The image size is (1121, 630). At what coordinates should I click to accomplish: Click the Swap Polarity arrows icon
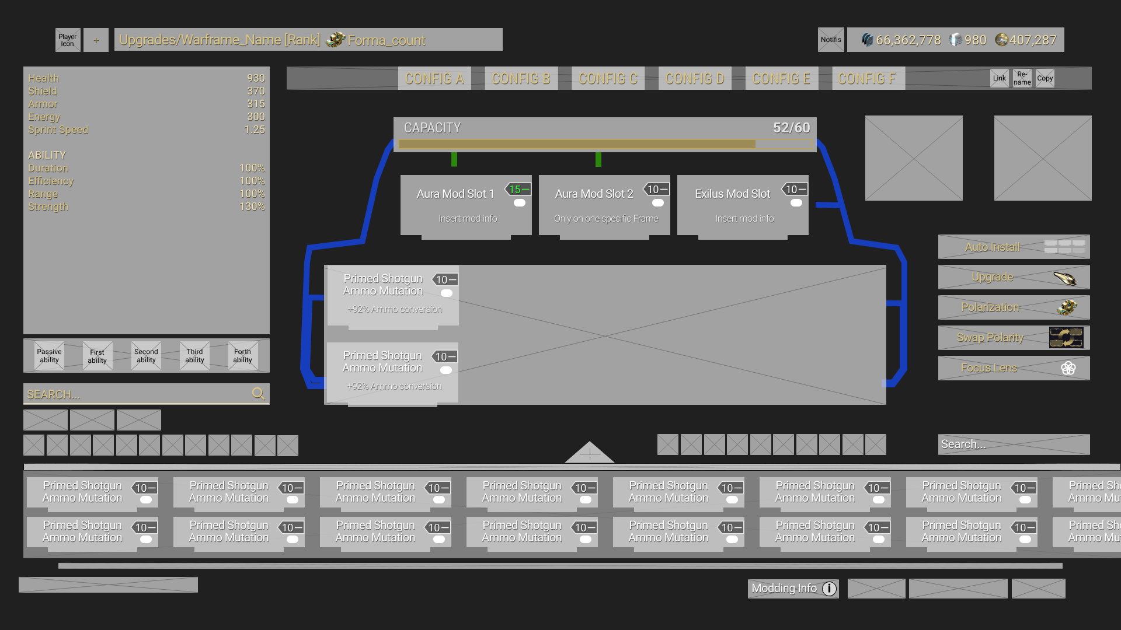coord(1066,338)
